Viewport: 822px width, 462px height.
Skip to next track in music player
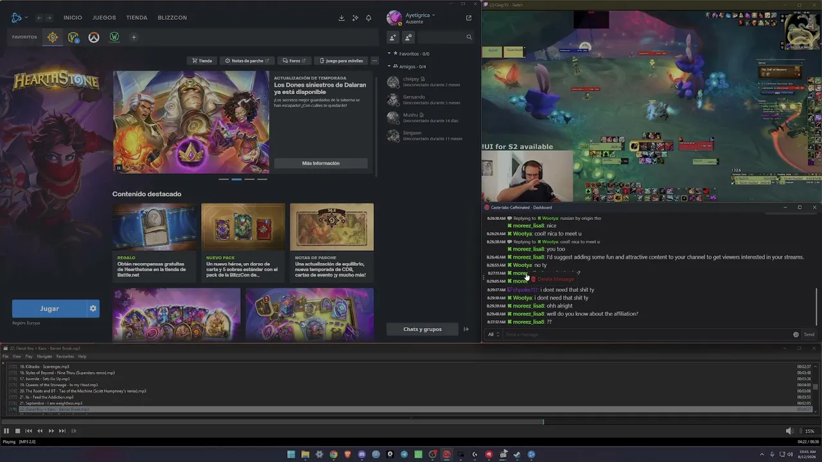pyautogui.click(x=62, y=431)
